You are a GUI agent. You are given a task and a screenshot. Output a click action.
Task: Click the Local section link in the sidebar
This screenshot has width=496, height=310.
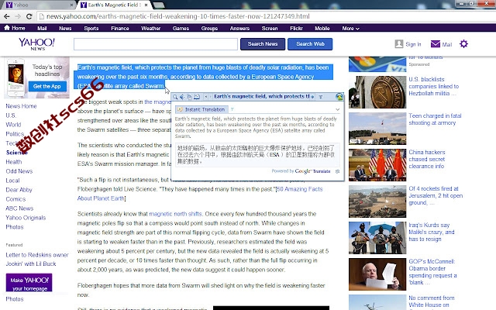tap(12, 181)
